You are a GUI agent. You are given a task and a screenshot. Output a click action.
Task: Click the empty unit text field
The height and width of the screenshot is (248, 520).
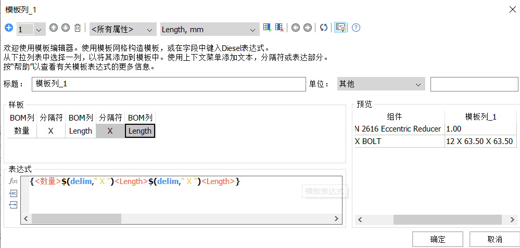pos(474,84)
